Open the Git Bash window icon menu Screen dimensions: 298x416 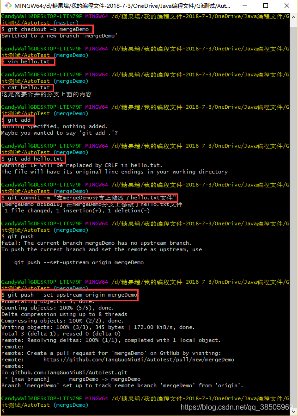[x=8, y=6]
